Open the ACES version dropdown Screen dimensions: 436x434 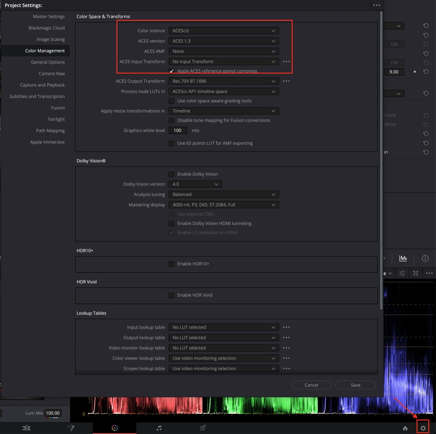(224, 41)
